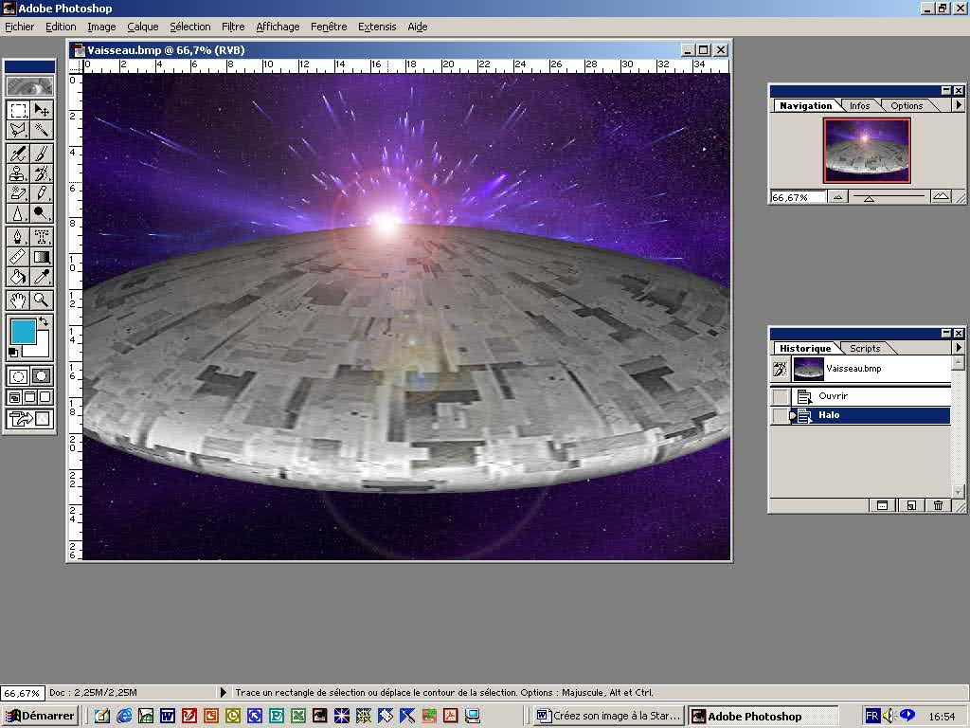Switch to the Scripts tab
The width and height of the screenshot is (970, 728).
(x=864, y=348)
